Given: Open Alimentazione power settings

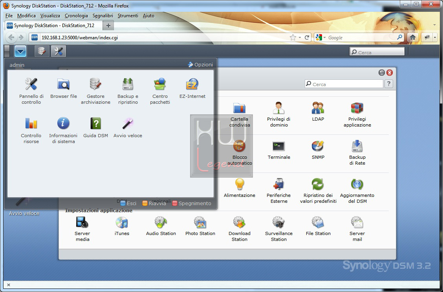Looking at the screenshot, I should (x=240, y=188).
